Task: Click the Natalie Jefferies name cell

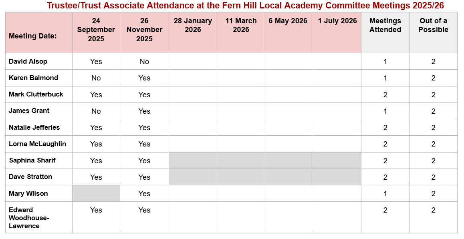Action: 34,128
